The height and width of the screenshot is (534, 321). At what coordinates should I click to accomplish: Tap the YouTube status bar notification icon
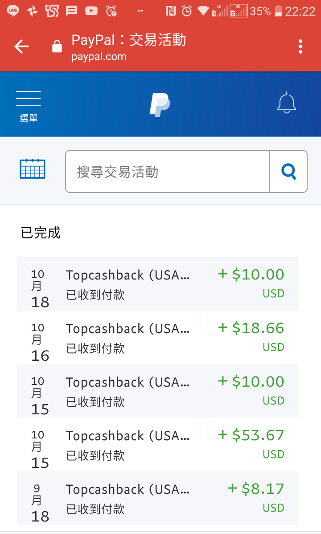91,11
